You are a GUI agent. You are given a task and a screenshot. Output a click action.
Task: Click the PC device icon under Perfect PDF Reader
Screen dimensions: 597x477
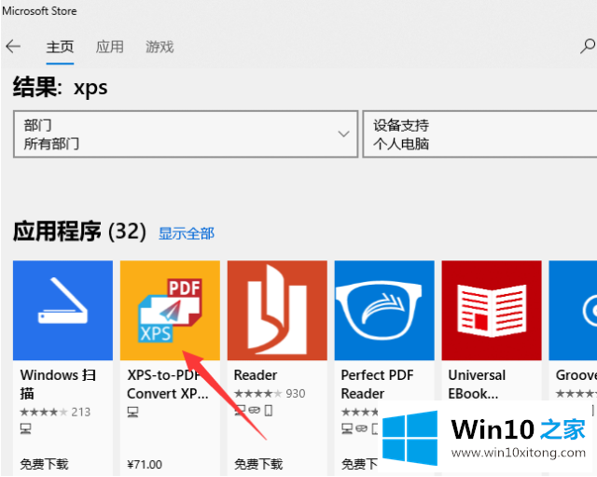tap(347, 428)
